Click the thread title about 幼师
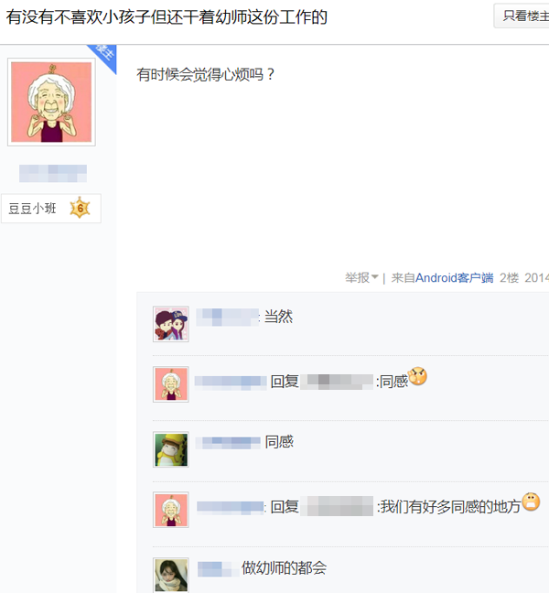 [x=167, y=17]
